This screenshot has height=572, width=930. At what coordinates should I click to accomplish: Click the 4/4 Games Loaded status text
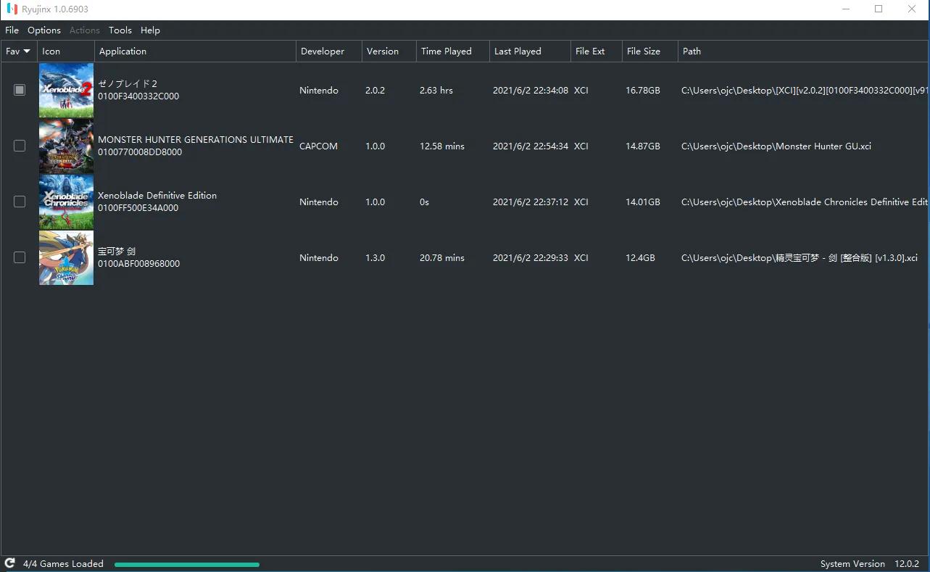point(63,564)
